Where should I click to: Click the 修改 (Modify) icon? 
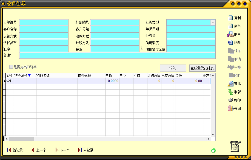coord(231,43)
